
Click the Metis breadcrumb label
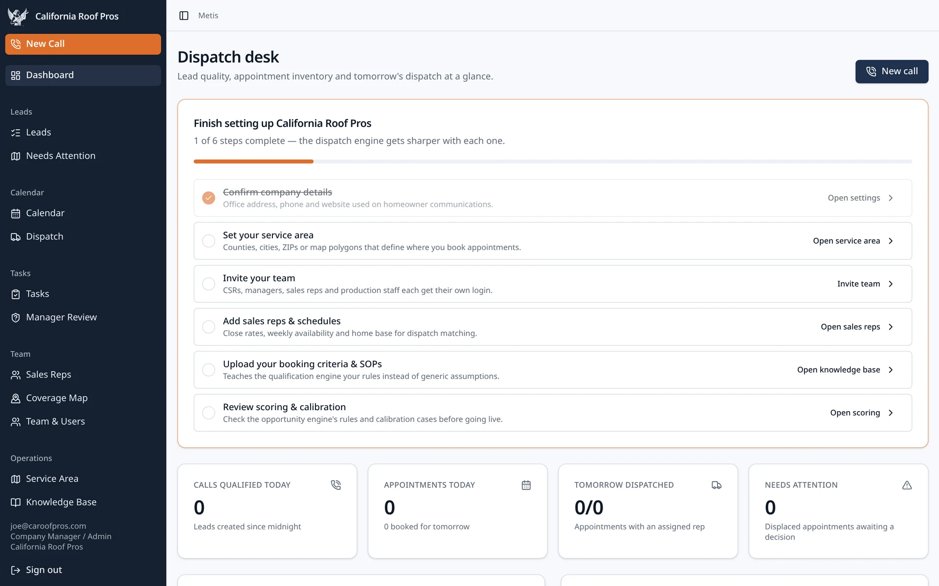click(x=208, y=16)
